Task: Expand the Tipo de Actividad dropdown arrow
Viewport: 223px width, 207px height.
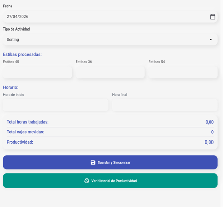Action: click(x=211, y=40)
